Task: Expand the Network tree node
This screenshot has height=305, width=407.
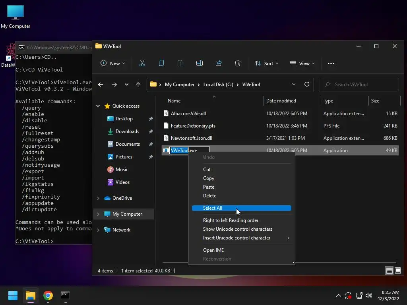Action: click(98, 230)
